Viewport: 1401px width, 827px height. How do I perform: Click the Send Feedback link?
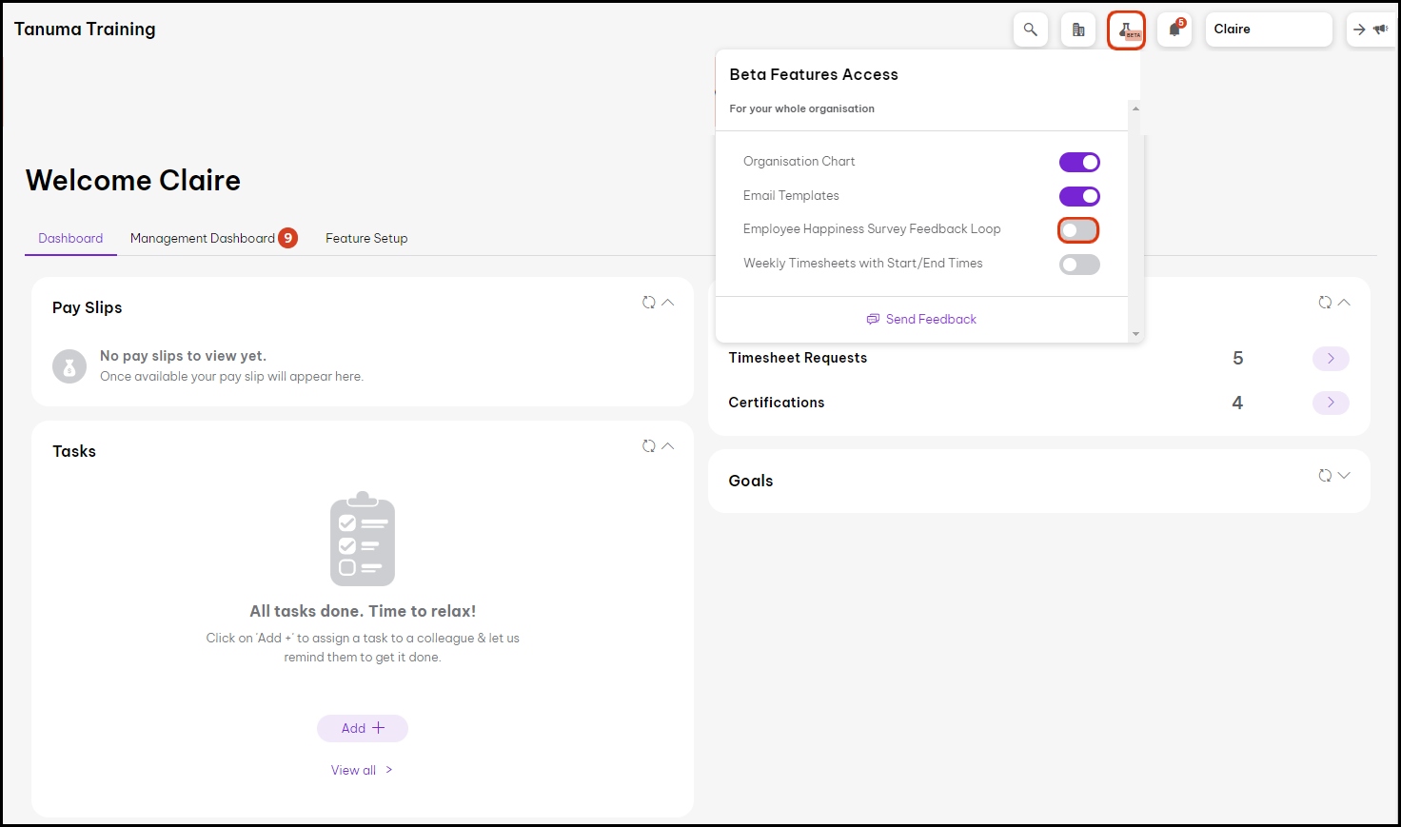point(921,320)
